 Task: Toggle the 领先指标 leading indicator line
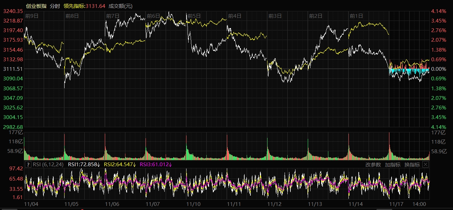click(84, 6)
